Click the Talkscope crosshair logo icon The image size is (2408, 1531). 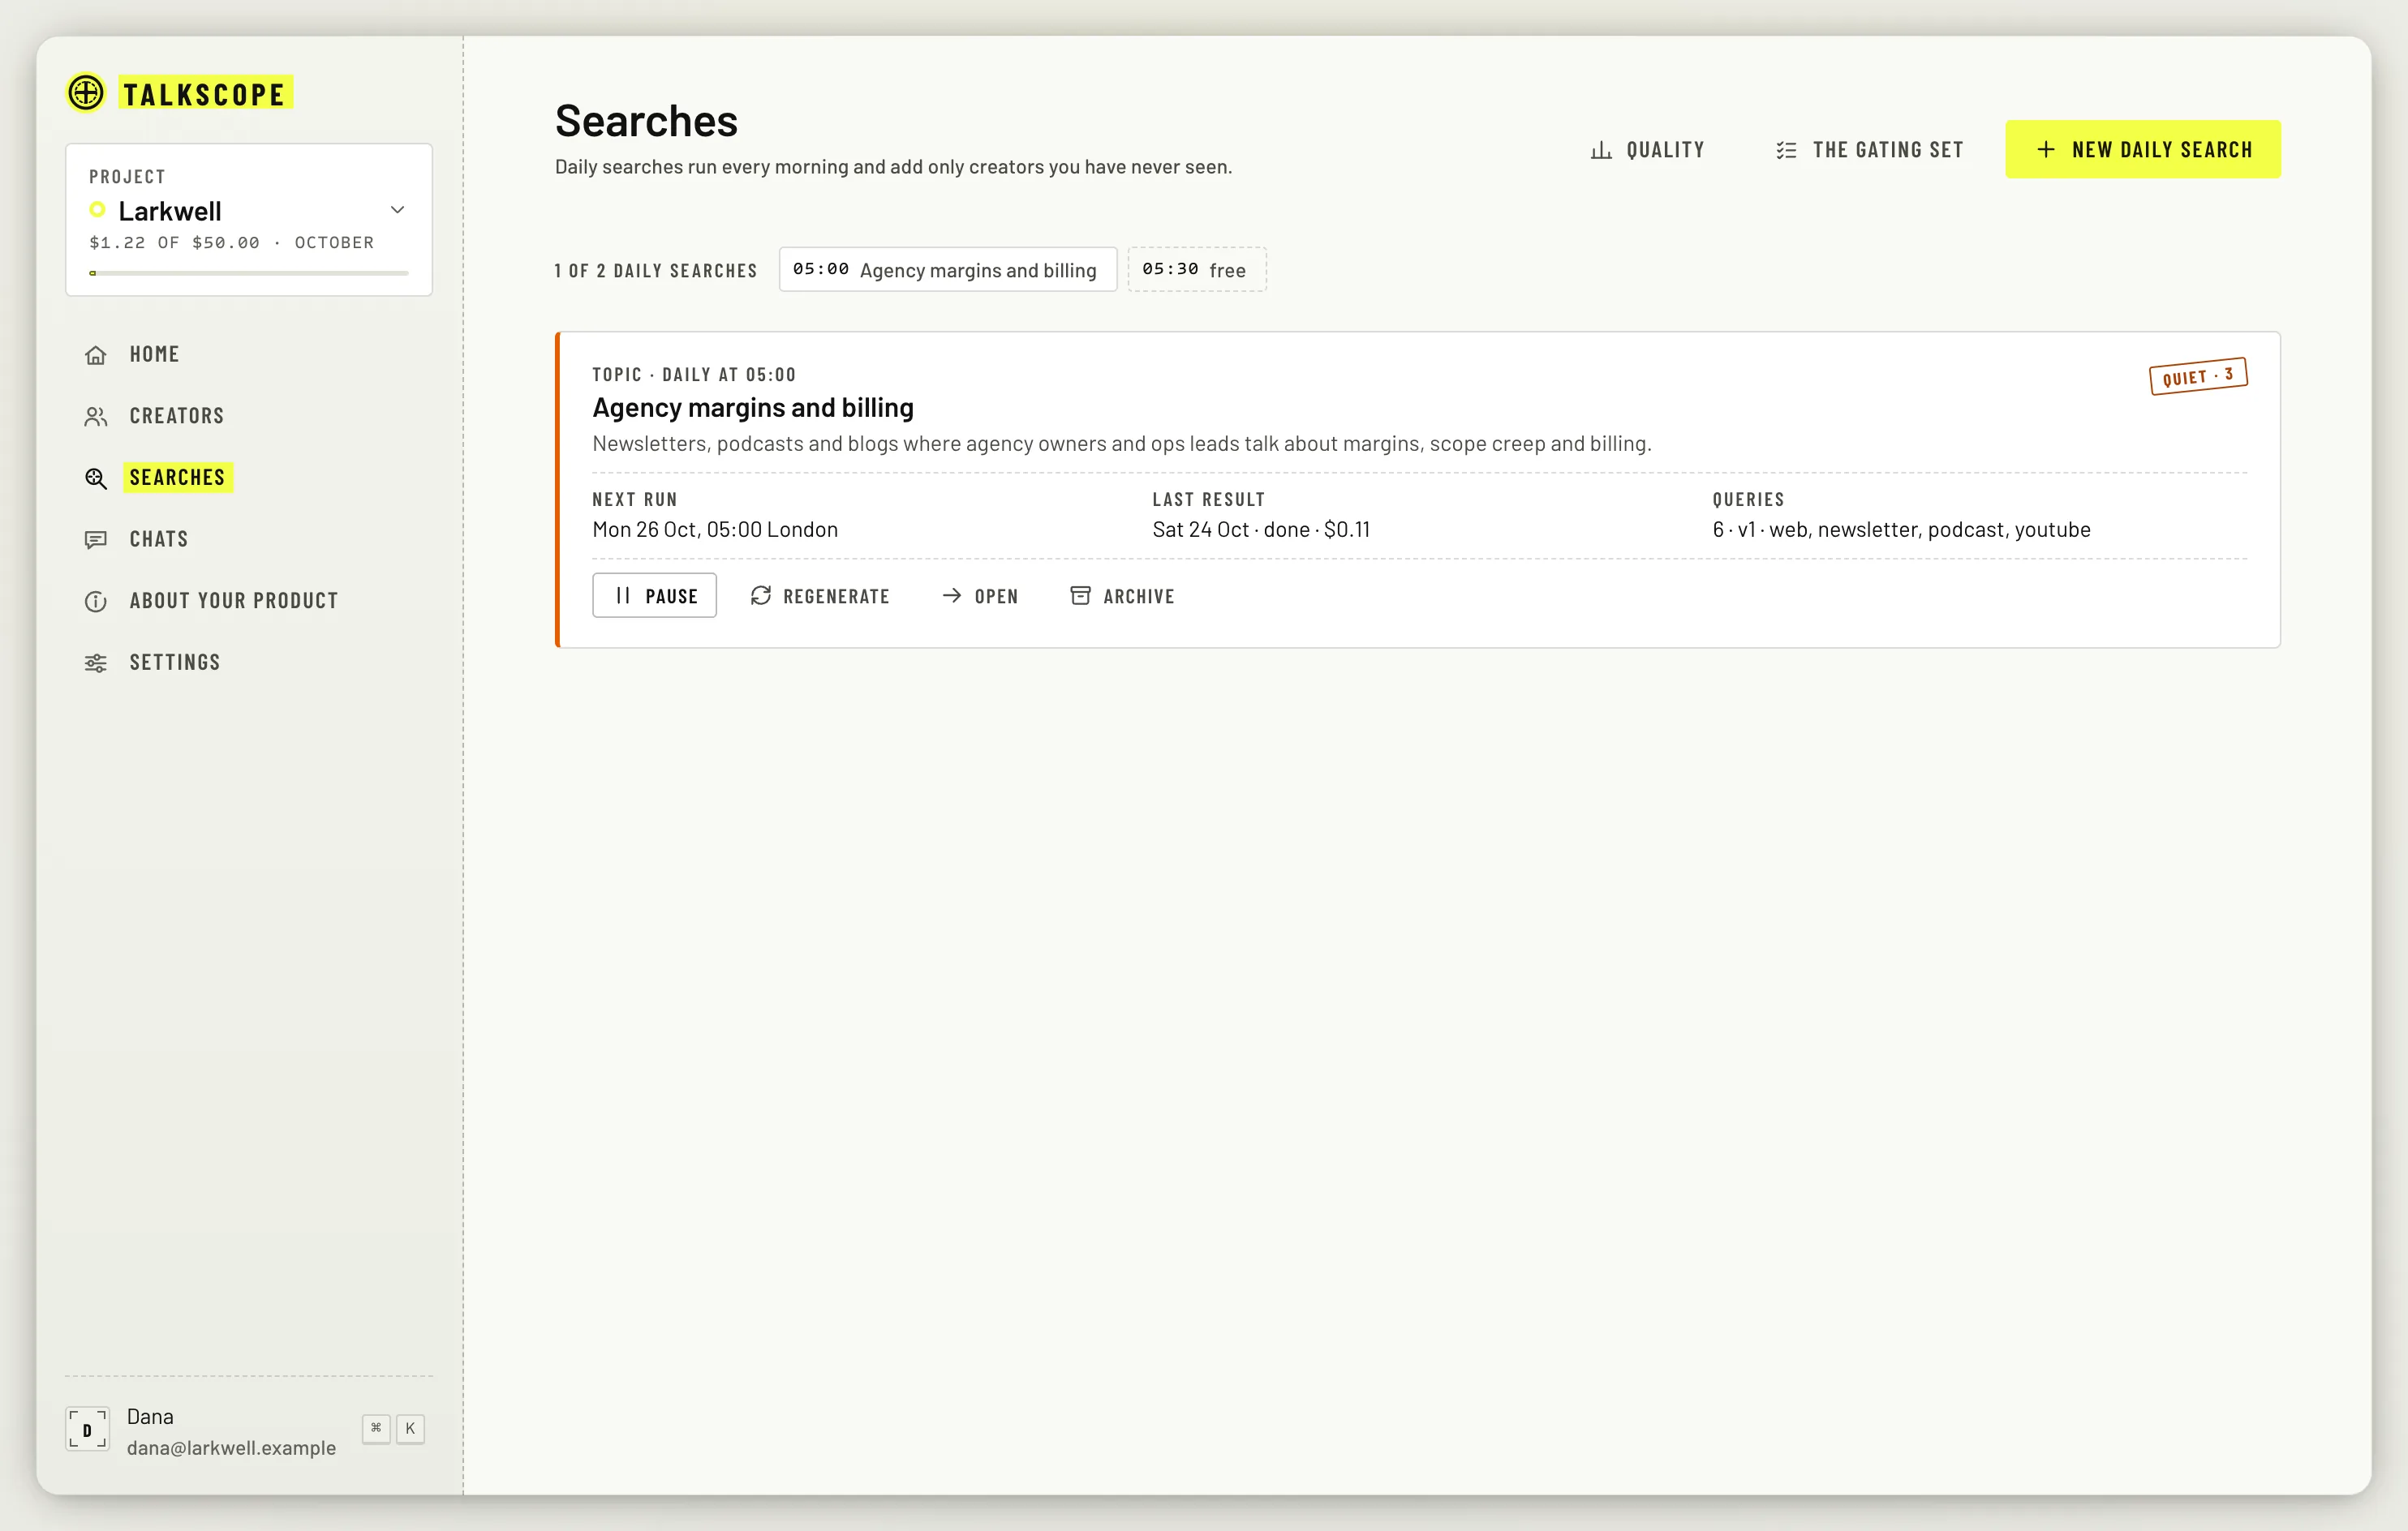point(86,93)
